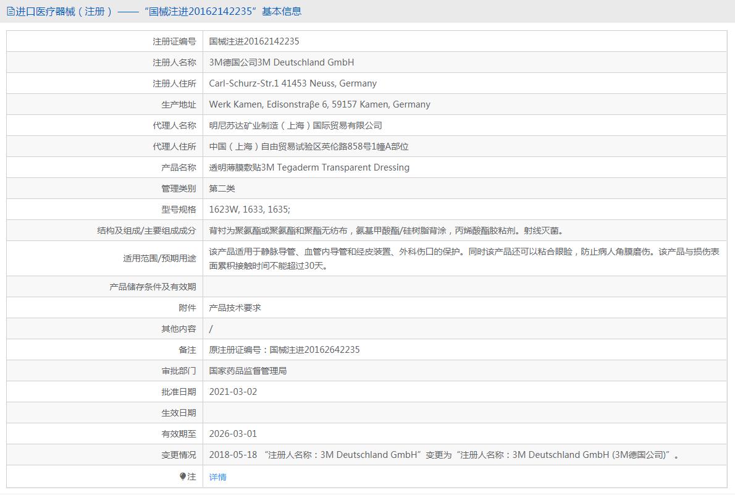Click model specs 1623W, 1633, 1635;
The image size is (735, 495).
point(250,209)
